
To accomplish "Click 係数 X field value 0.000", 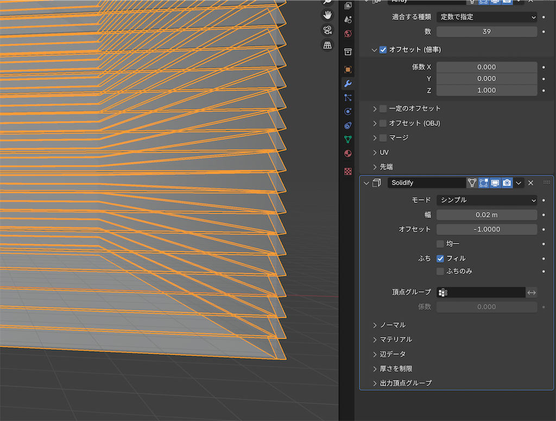I will pyautogui.click(x=486, y=67).
